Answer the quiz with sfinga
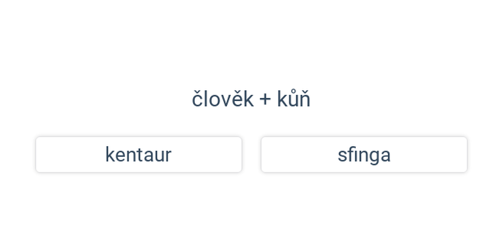Image resolution: width=503 pixels, height=251 pixels. [x=364, y=154]
